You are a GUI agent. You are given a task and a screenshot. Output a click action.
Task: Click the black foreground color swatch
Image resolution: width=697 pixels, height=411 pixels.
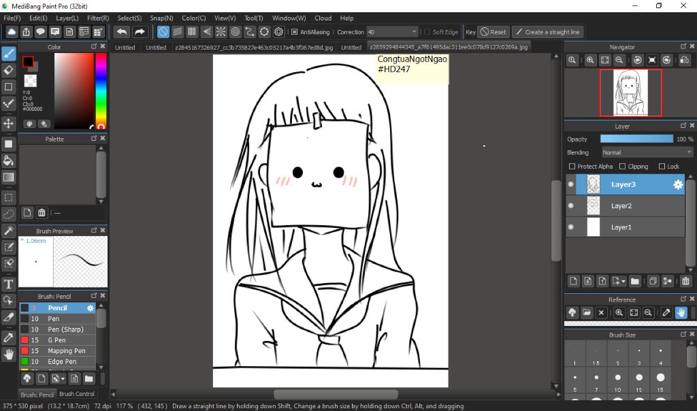coord(28,62)
